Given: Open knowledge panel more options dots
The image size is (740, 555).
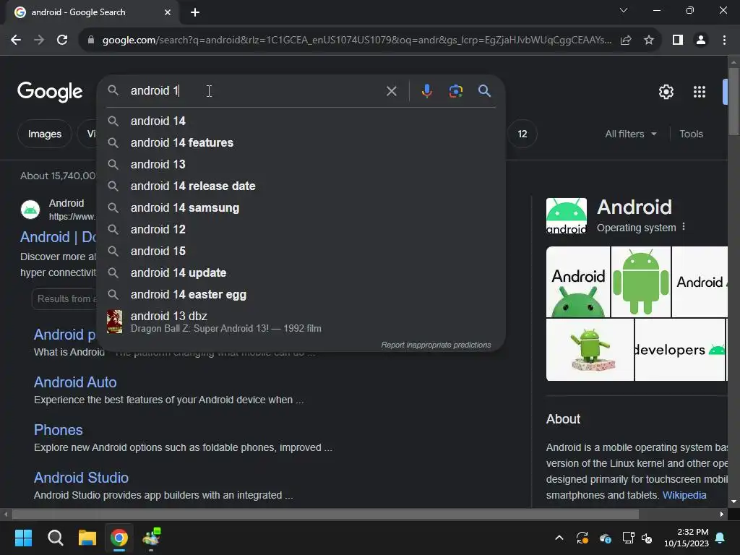Looking at the screenshot, I should (684, 227).
